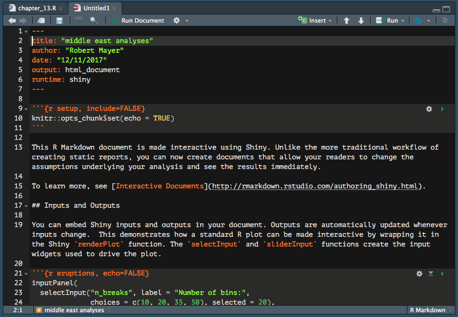458x317 pixels.
Task: Save the current document
Action: (59, 20)
